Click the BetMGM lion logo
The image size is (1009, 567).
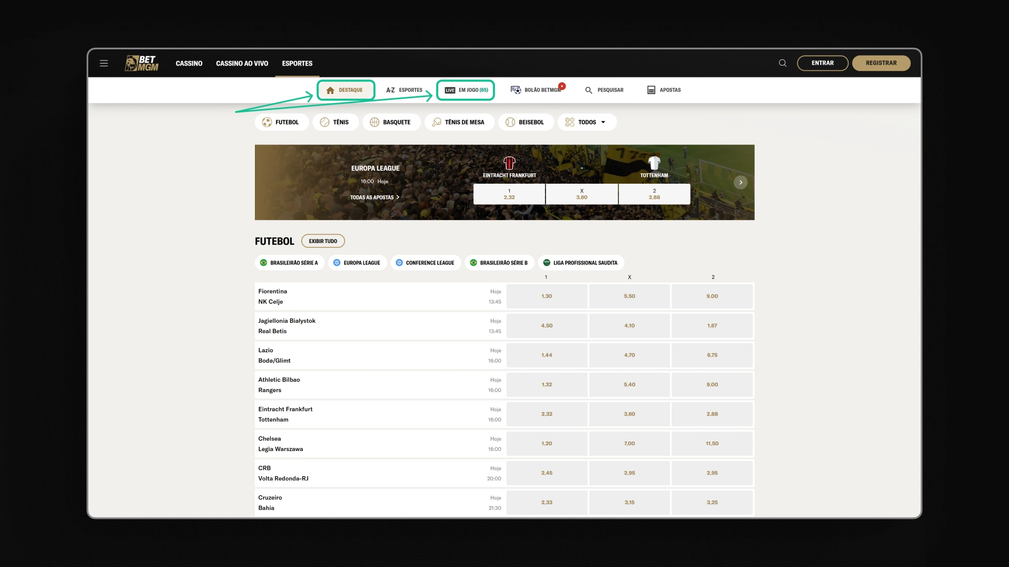coord(141,63)
